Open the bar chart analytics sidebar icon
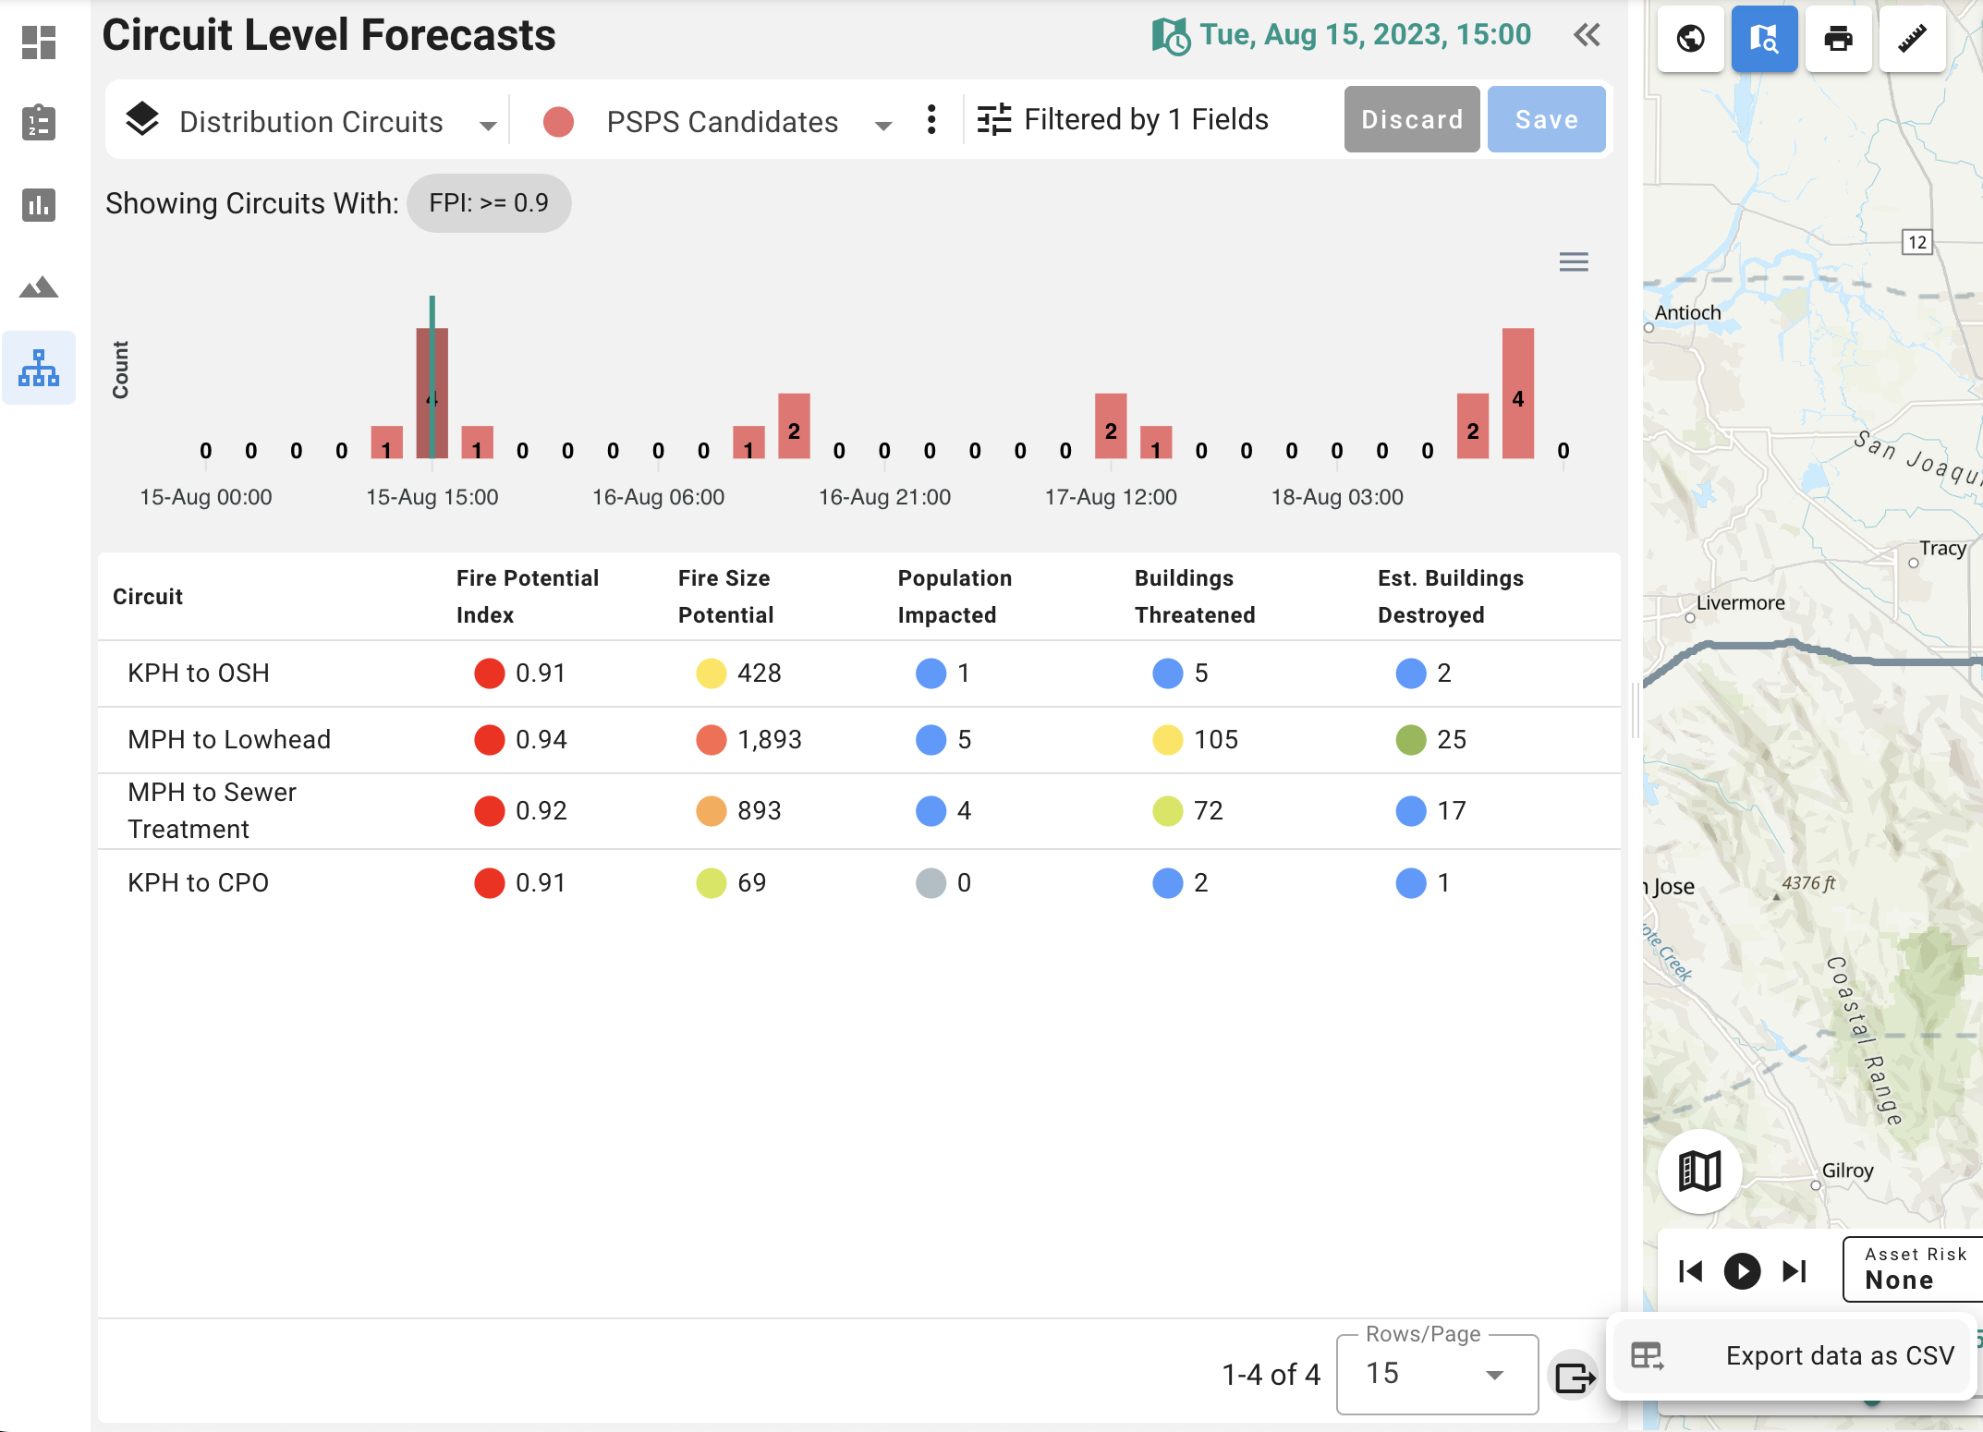 [x=39, y=204]
